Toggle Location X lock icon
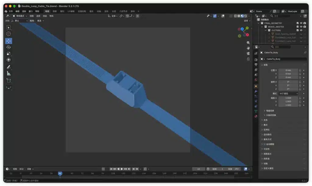Image resolution: width=312 pixels, height=186 pixels. pos(300,70)
